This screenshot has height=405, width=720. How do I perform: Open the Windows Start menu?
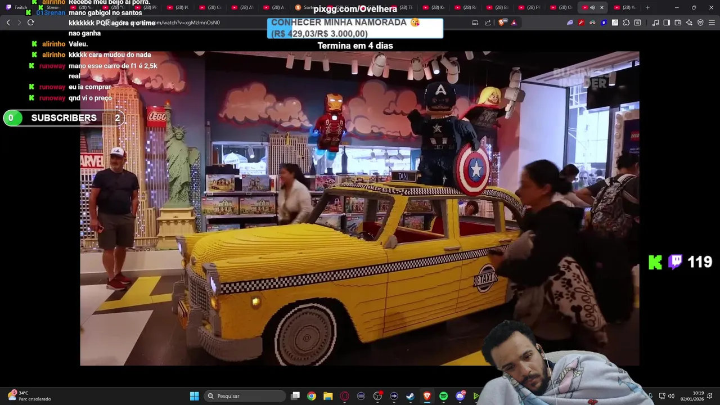tap(194, 396)
